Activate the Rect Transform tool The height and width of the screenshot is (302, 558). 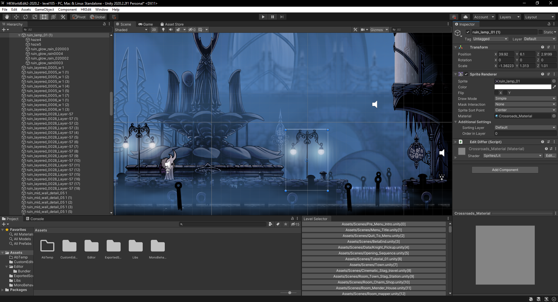tap(44, 17)
